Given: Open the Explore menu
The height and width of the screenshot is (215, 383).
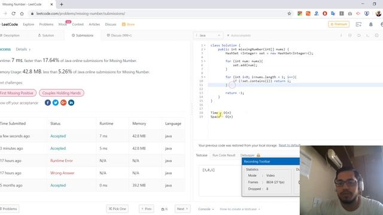Looking at the screenshot, I should [29, 24].
